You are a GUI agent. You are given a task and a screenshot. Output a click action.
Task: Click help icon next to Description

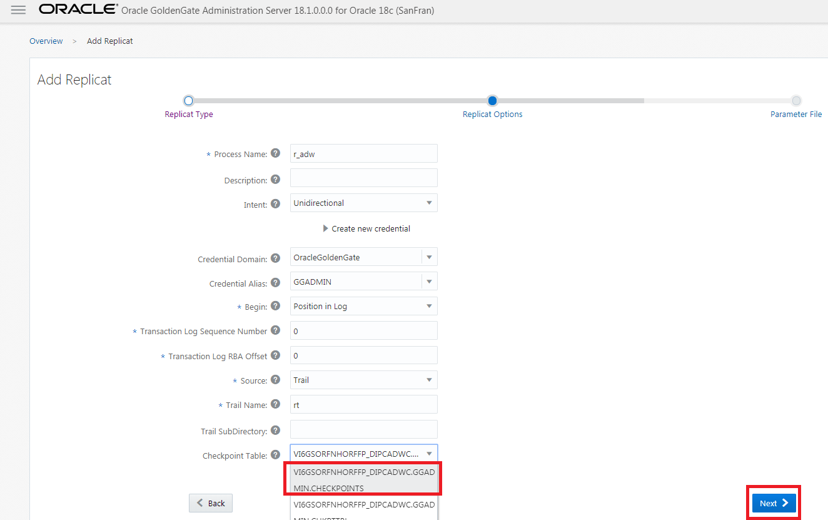click(x=276, y=180)
